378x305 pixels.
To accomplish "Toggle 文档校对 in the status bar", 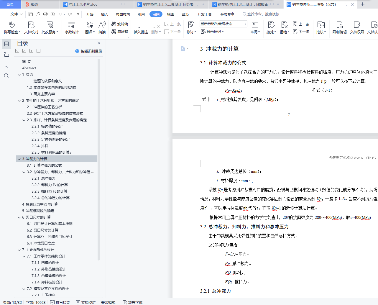I will (86, 302).
